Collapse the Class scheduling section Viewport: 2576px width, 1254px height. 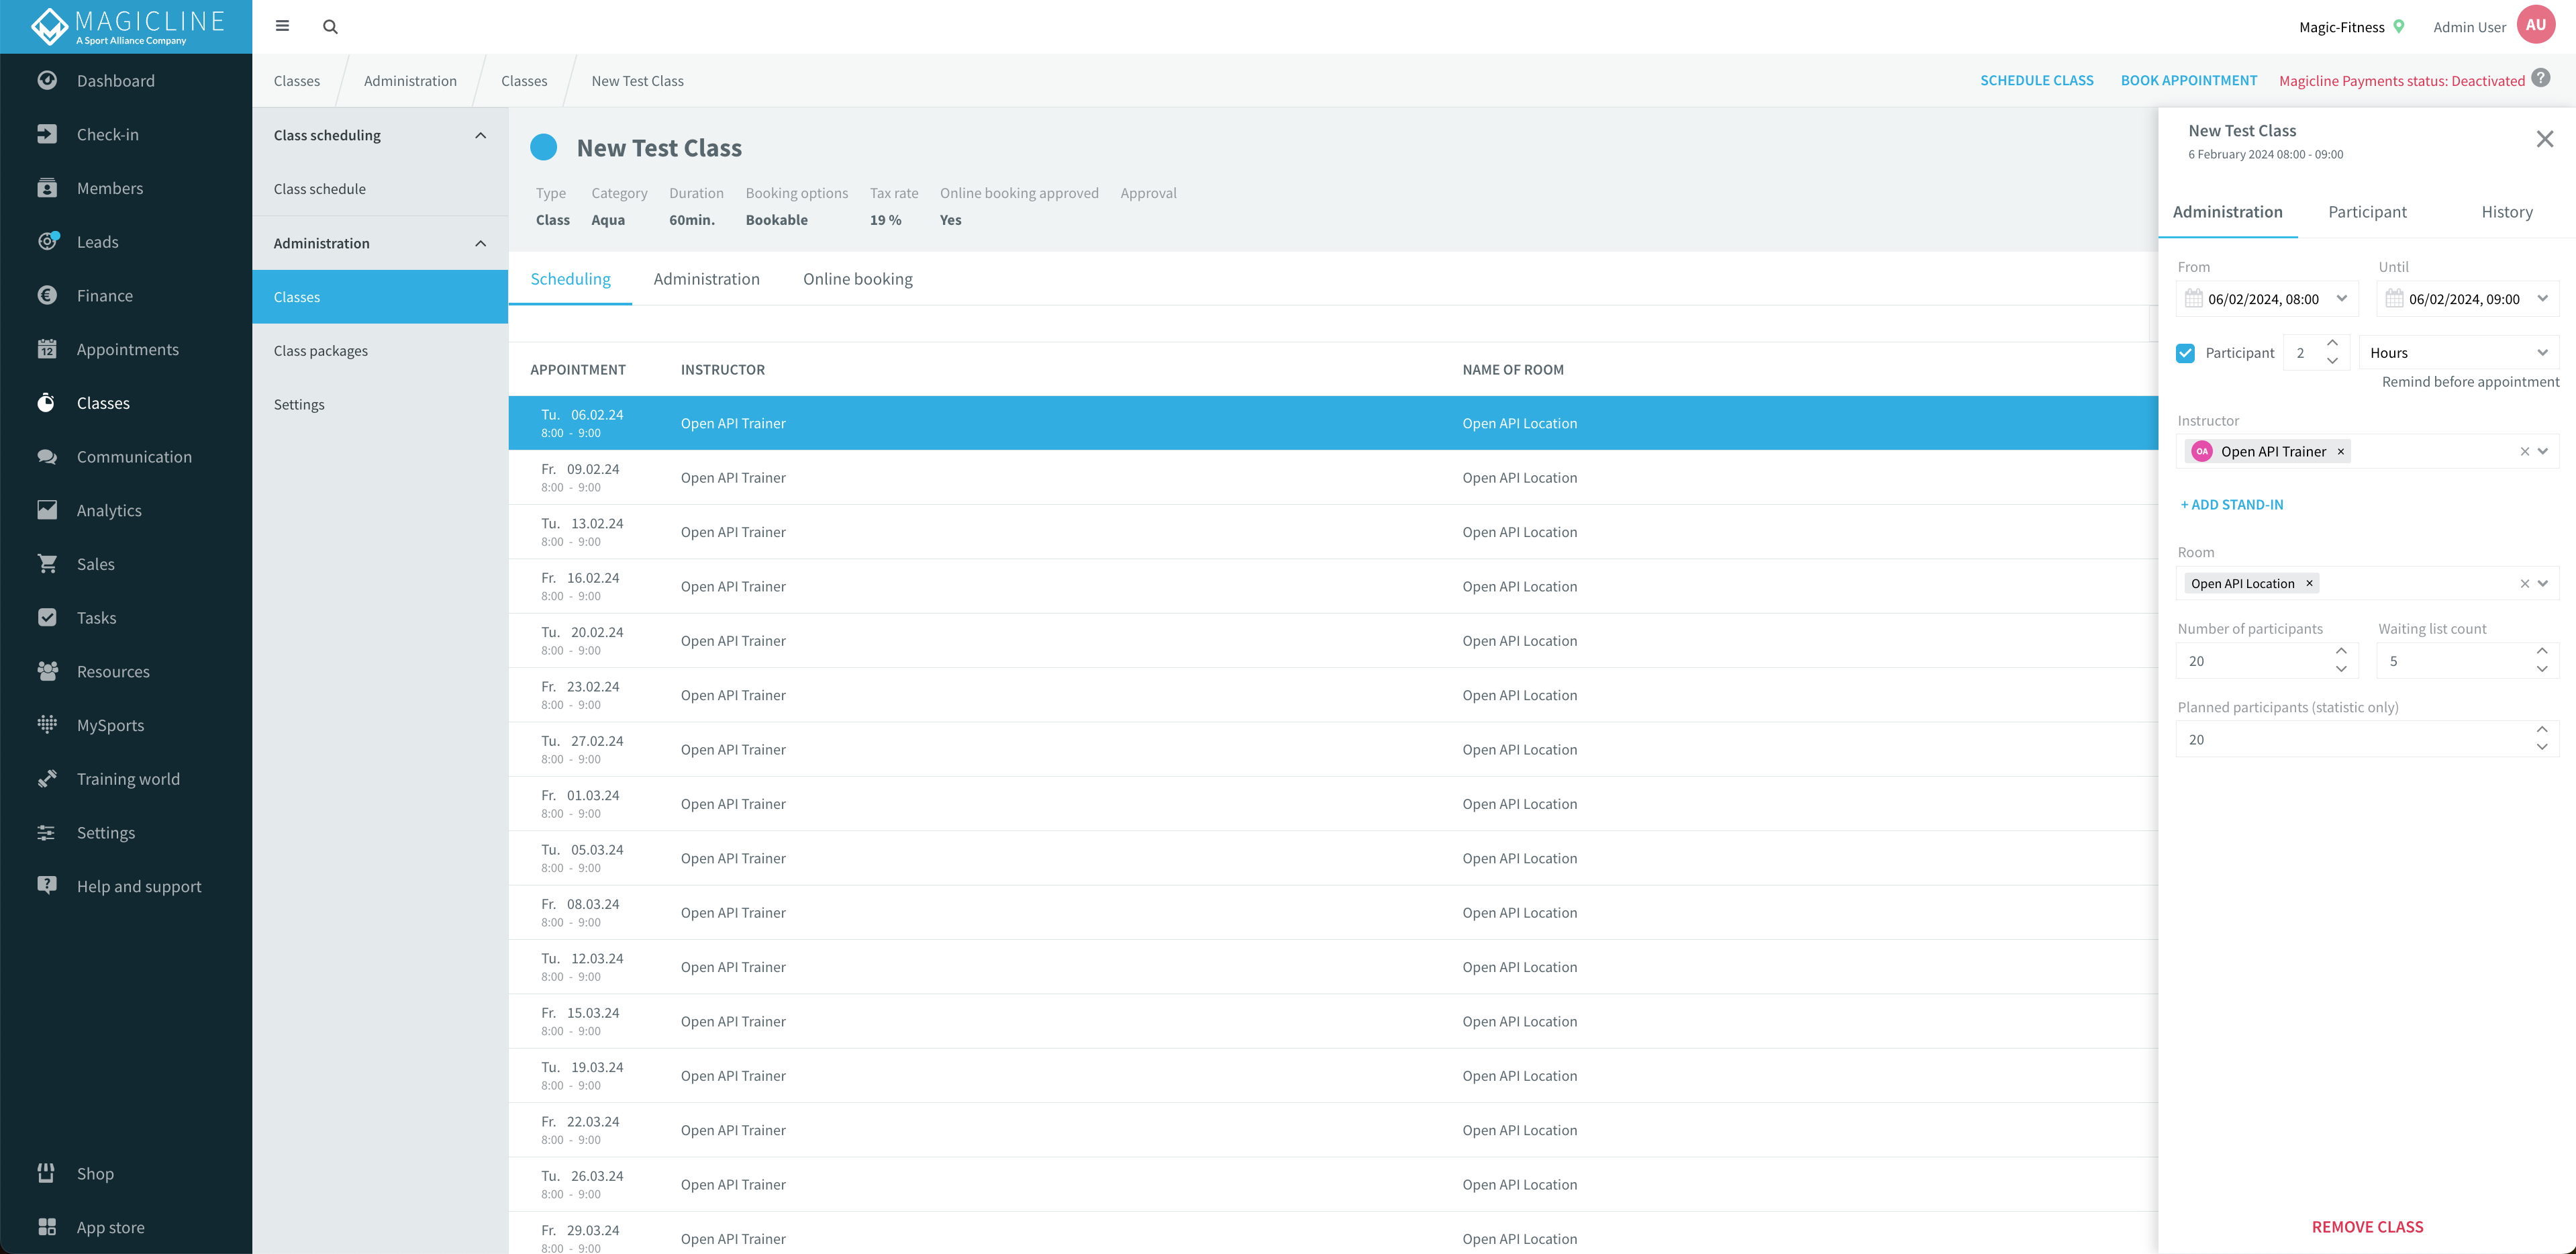[x=480, y=135]
